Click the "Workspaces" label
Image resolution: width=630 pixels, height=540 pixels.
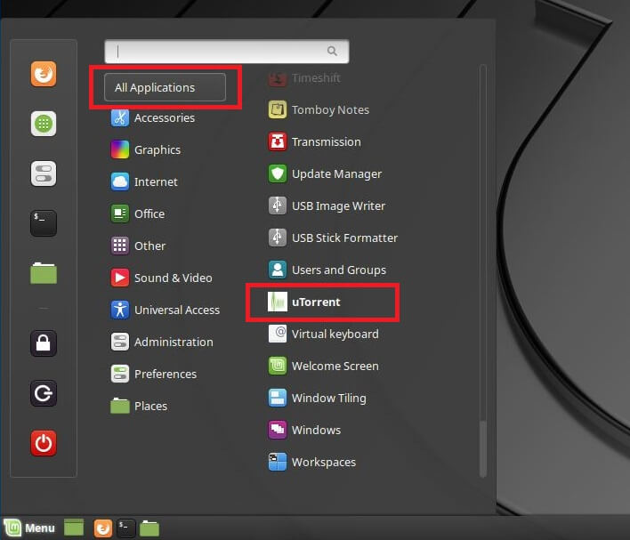[324, 463]
